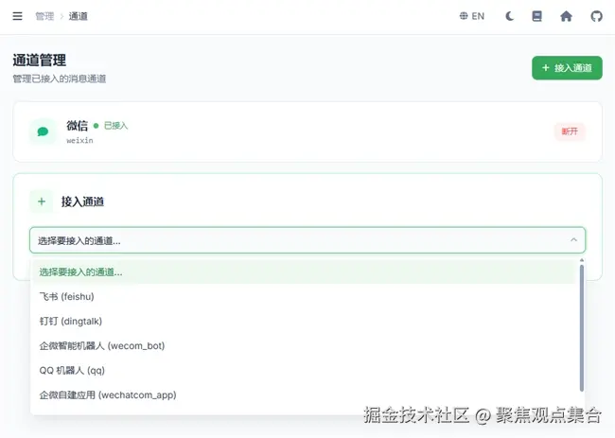The width and height of the screenshot is (615, 438).
Task: Click the scrollbar up arrow in dropdown
Action: [582, 260]
